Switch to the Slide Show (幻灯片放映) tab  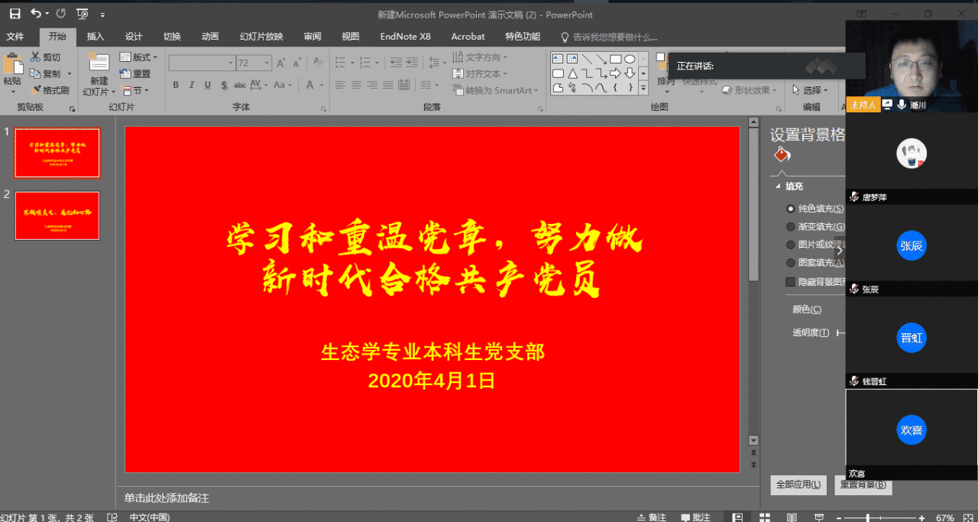coord(261,37)
